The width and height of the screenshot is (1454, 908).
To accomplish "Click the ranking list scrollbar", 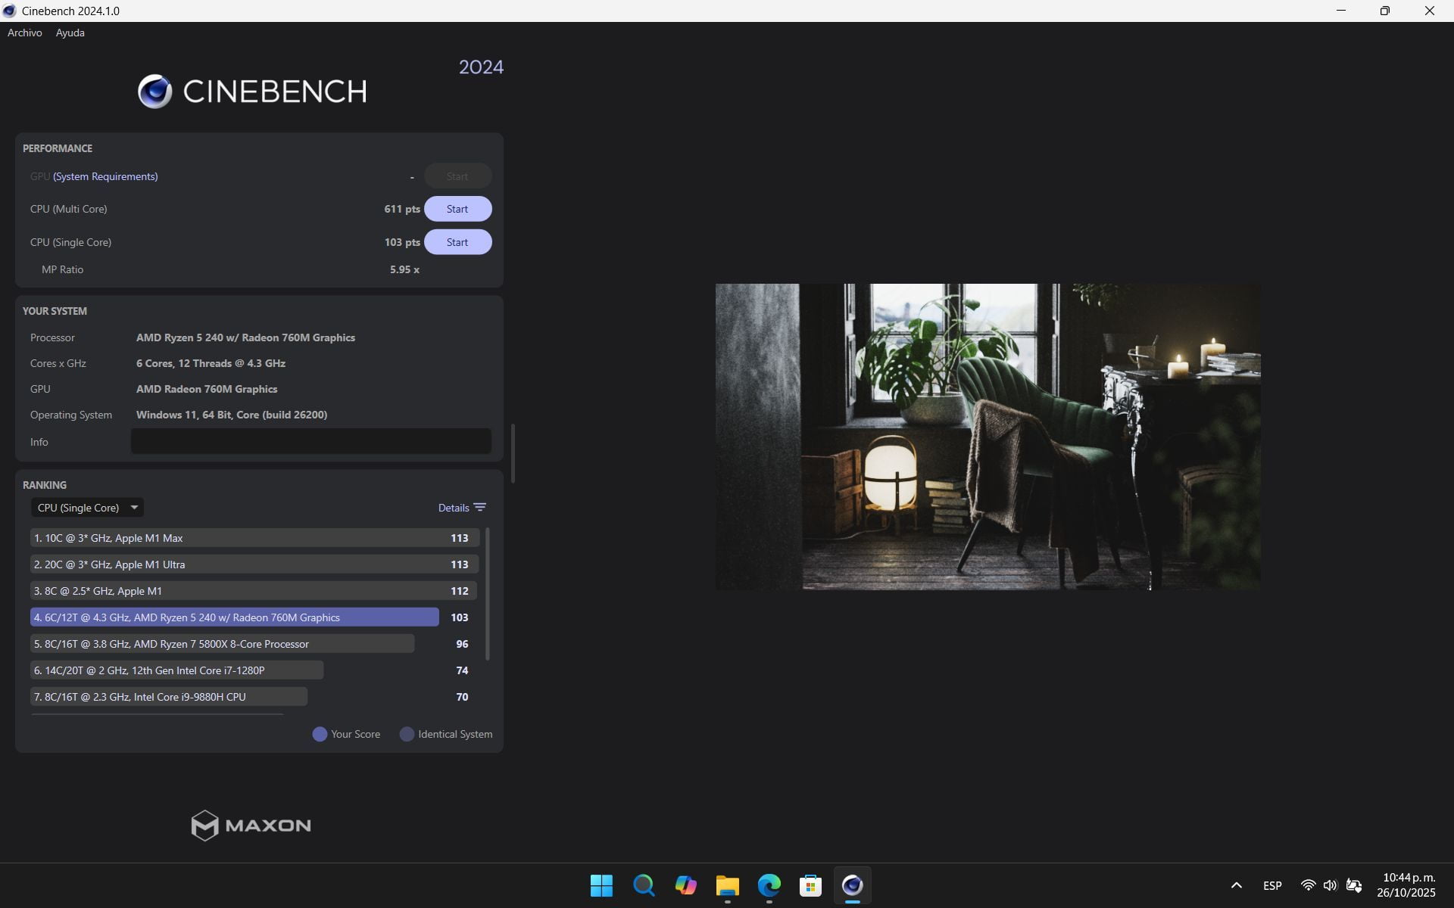I will [488, 594].
